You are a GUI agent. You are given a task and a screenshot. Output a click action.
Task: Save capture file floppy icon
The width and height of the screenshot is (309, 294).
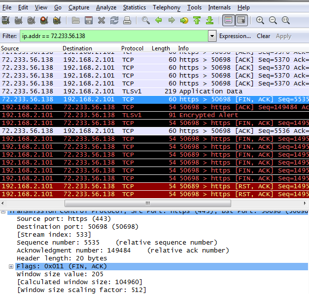click(89, 20)
